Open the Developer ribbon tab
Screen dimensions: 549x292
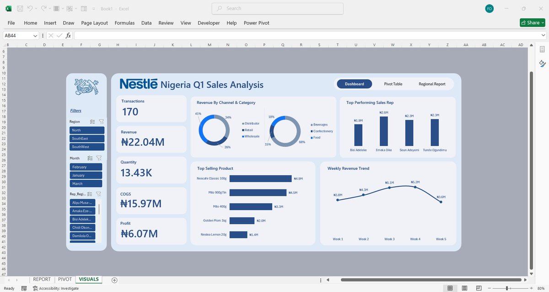209,23
